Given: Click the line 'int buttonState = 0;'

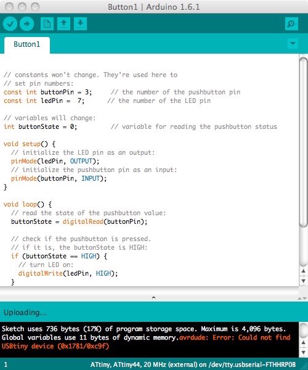Looking at the screenshot, I should (40, 126).
